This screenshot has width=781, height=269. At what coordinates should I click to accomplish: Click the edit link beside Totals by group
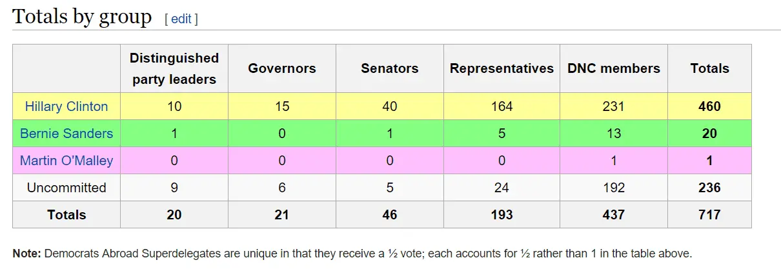coord(181,19)
